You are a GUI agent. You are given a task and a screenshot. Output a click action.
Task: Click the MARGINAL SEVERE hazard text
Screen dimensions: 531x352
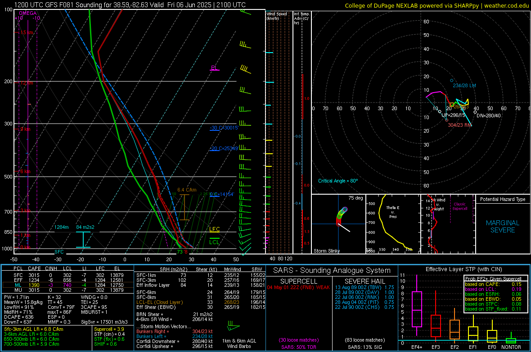tap(503, 227)
